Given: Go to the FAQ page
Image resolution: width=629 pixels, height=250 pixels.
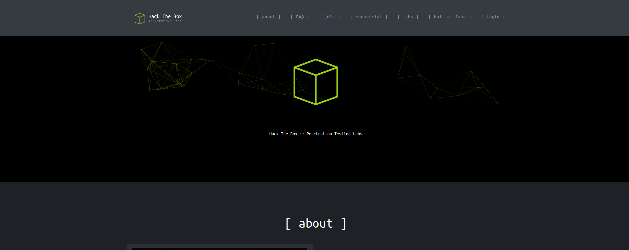Looking at the screenshot, I should [300, 17].
